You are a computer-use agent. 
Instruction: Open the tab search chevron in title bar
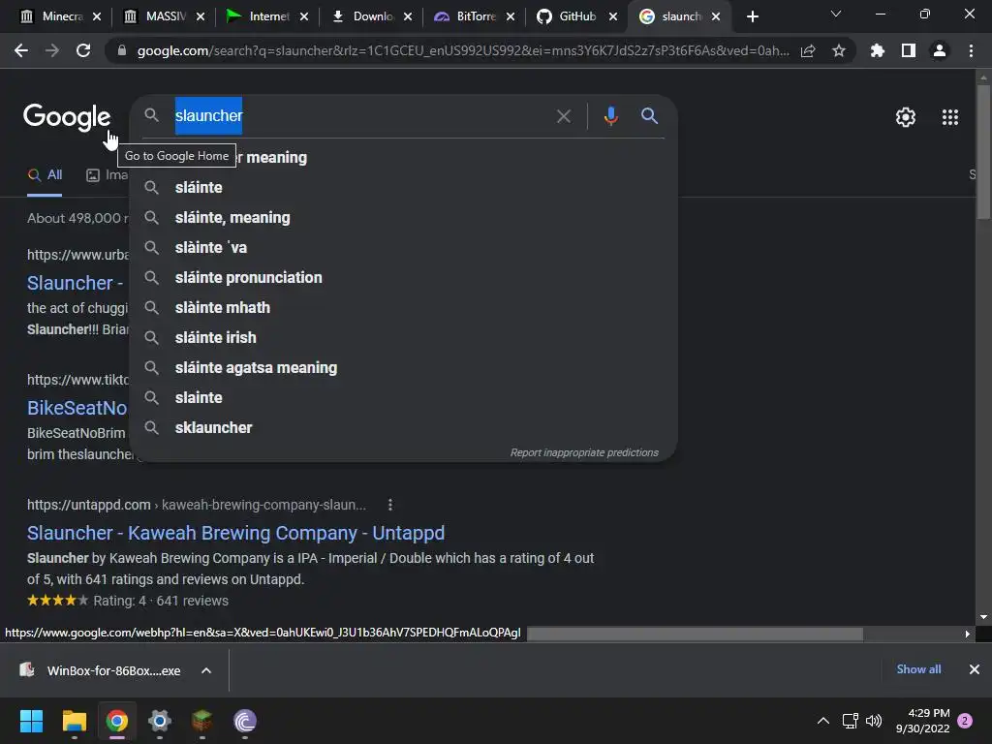[x=836, y=14]
